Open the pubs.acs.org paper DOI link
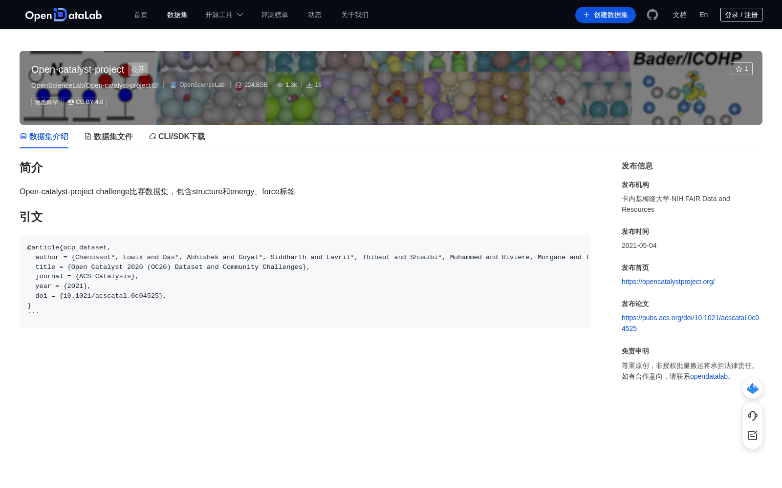This screenshot has width=782, height=488. 690,323
